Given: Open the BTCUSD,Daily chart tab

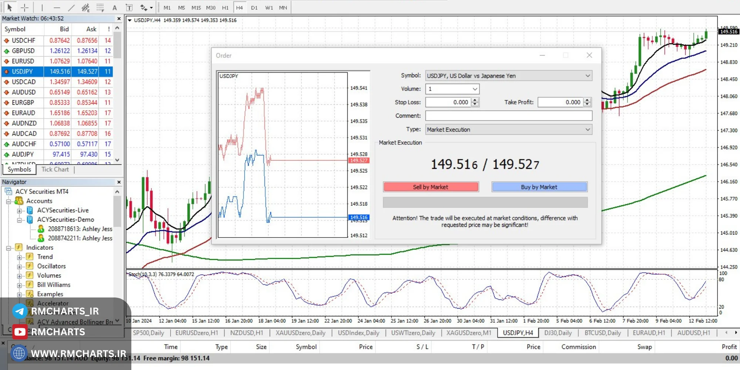Looking at the screenshot, I should coord(603,333).
